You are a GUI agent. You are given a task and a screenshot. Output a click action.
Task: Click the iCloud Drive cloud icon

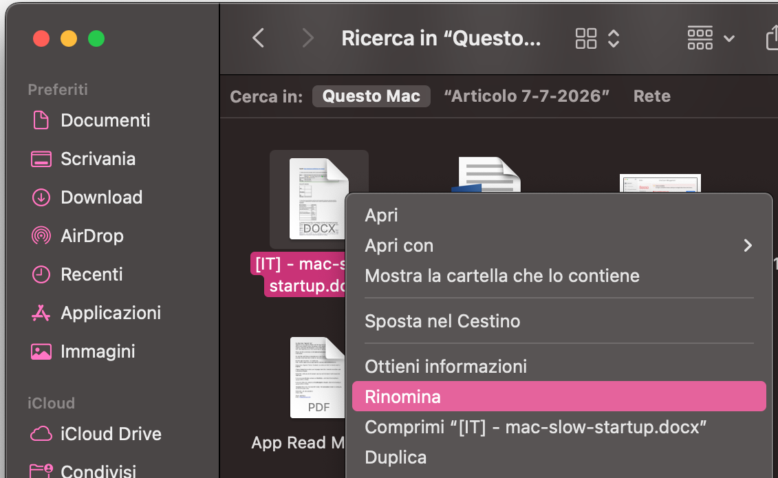click(41, 434)
